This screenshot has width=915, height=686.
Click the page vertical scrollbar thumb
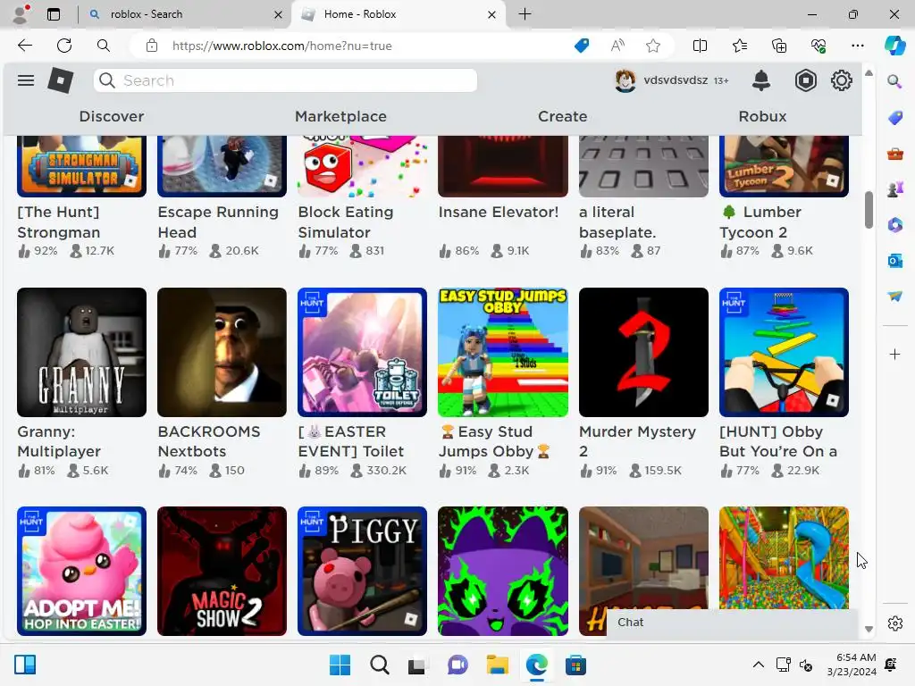click(x=869, y=210)
